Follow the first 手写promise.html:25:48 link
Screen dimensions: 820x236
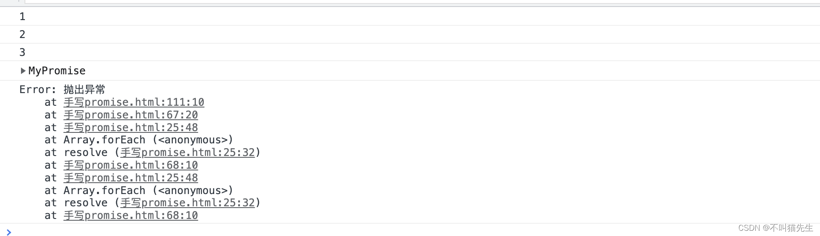[131, 128]
